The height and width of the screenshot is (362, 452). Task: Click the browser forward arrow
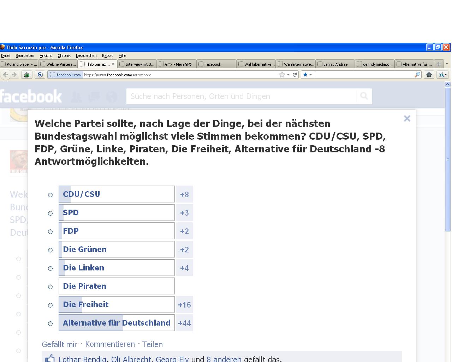coord(14,75)
